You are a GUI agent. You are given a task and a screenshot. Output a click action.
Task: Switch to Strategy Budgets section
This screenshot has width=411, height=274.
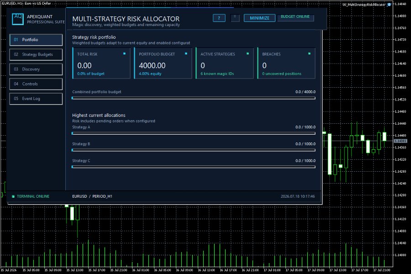tap(36, 54)
